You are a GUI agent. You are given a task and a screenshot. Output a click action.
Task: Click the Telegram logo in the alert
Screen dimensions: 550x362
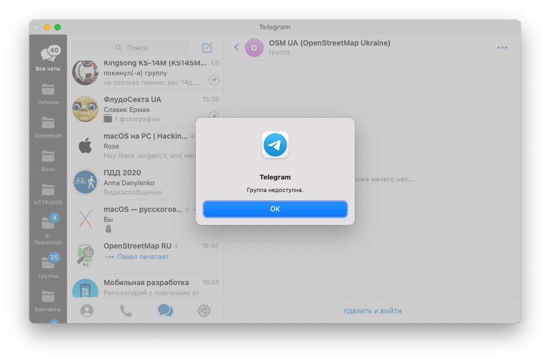point(275,145)
